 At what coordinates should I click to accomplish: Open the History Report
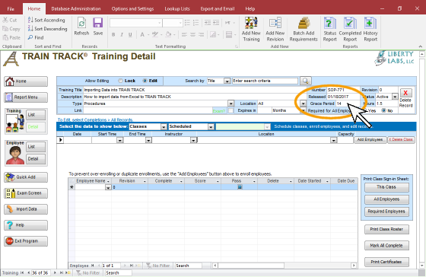click(370, 30)
